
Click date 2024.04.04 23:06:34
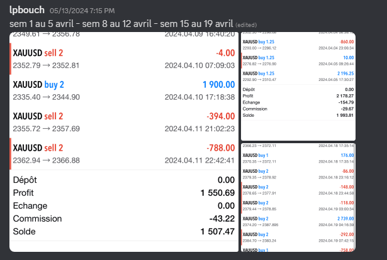click(336, 48)
